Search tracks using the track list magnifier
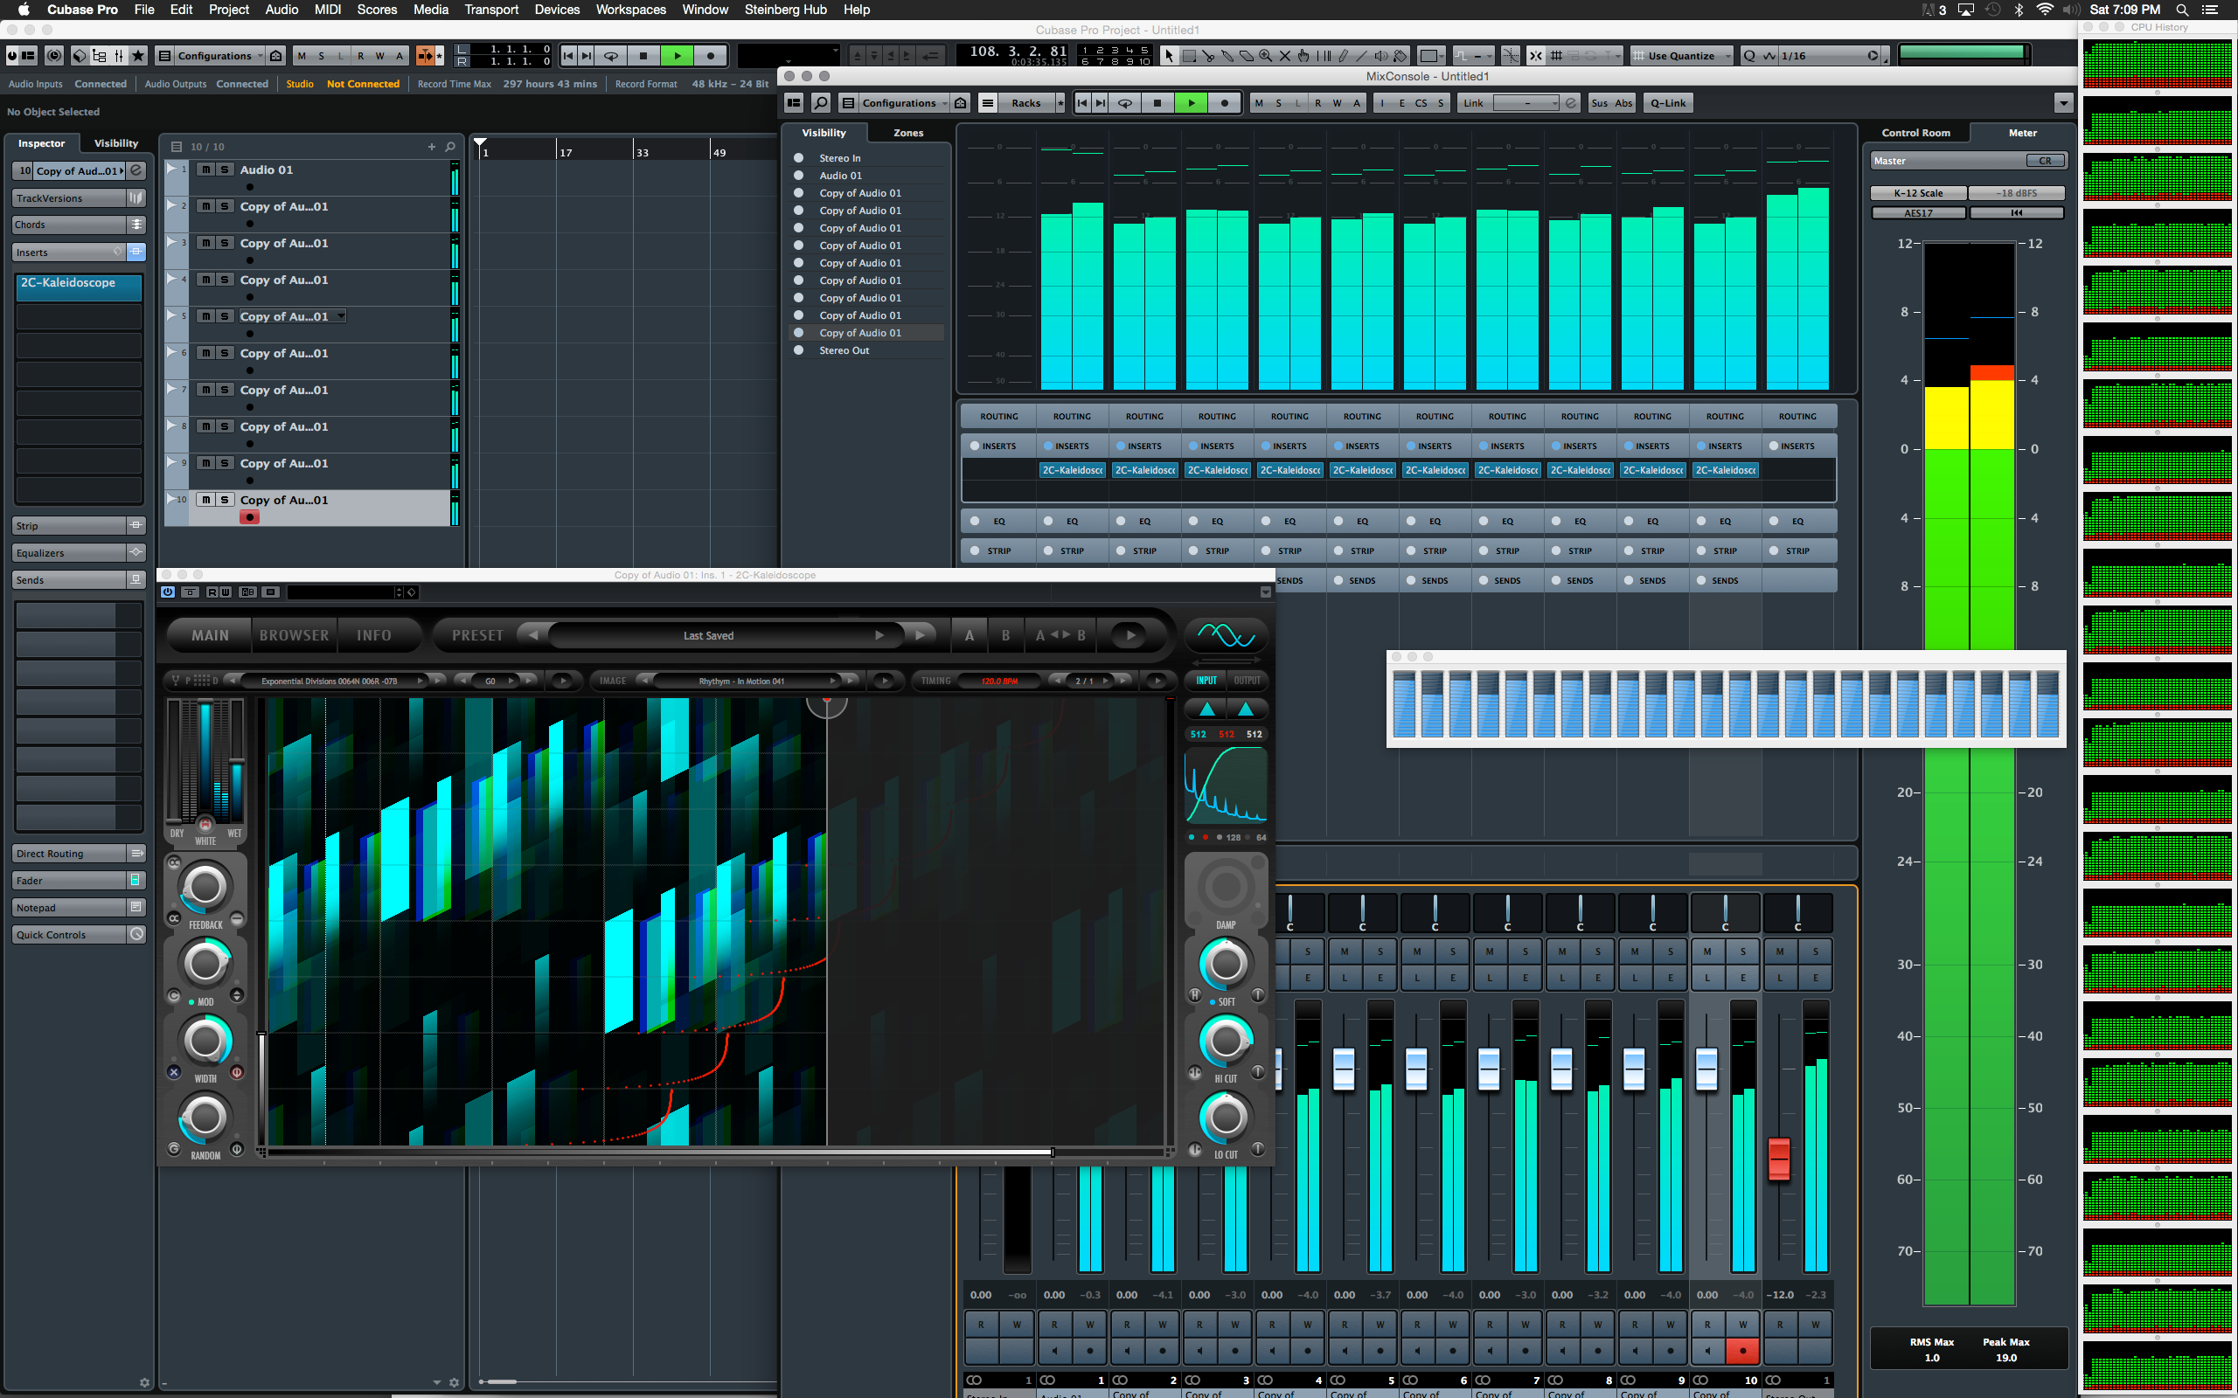The image size is (2238, 1398). 450,146
